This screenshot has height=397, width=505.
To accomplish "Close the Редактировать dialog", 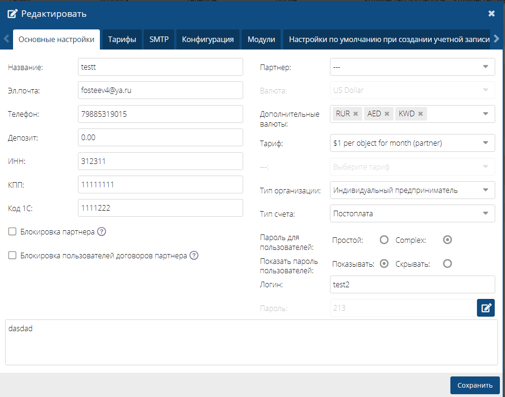I will [491, 14].
